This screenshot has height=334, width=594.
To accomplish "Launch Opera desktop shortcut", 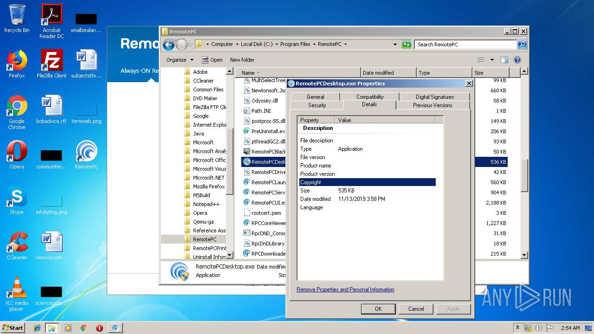I will [x=17, y=155].
